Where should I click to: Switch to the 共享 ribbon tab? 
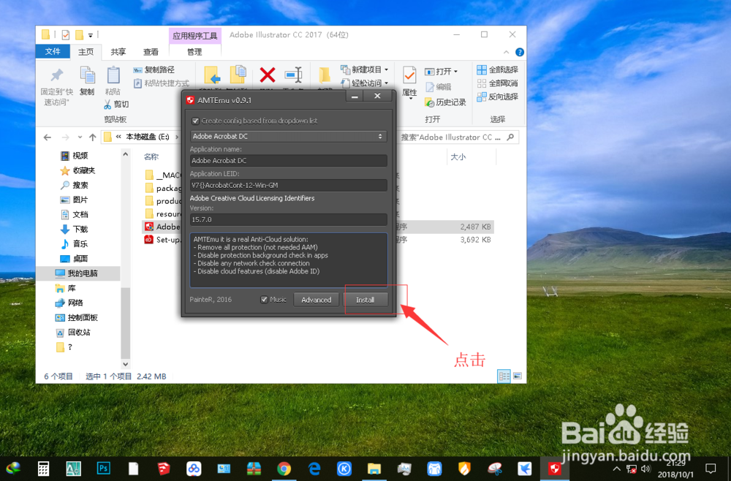118,52
